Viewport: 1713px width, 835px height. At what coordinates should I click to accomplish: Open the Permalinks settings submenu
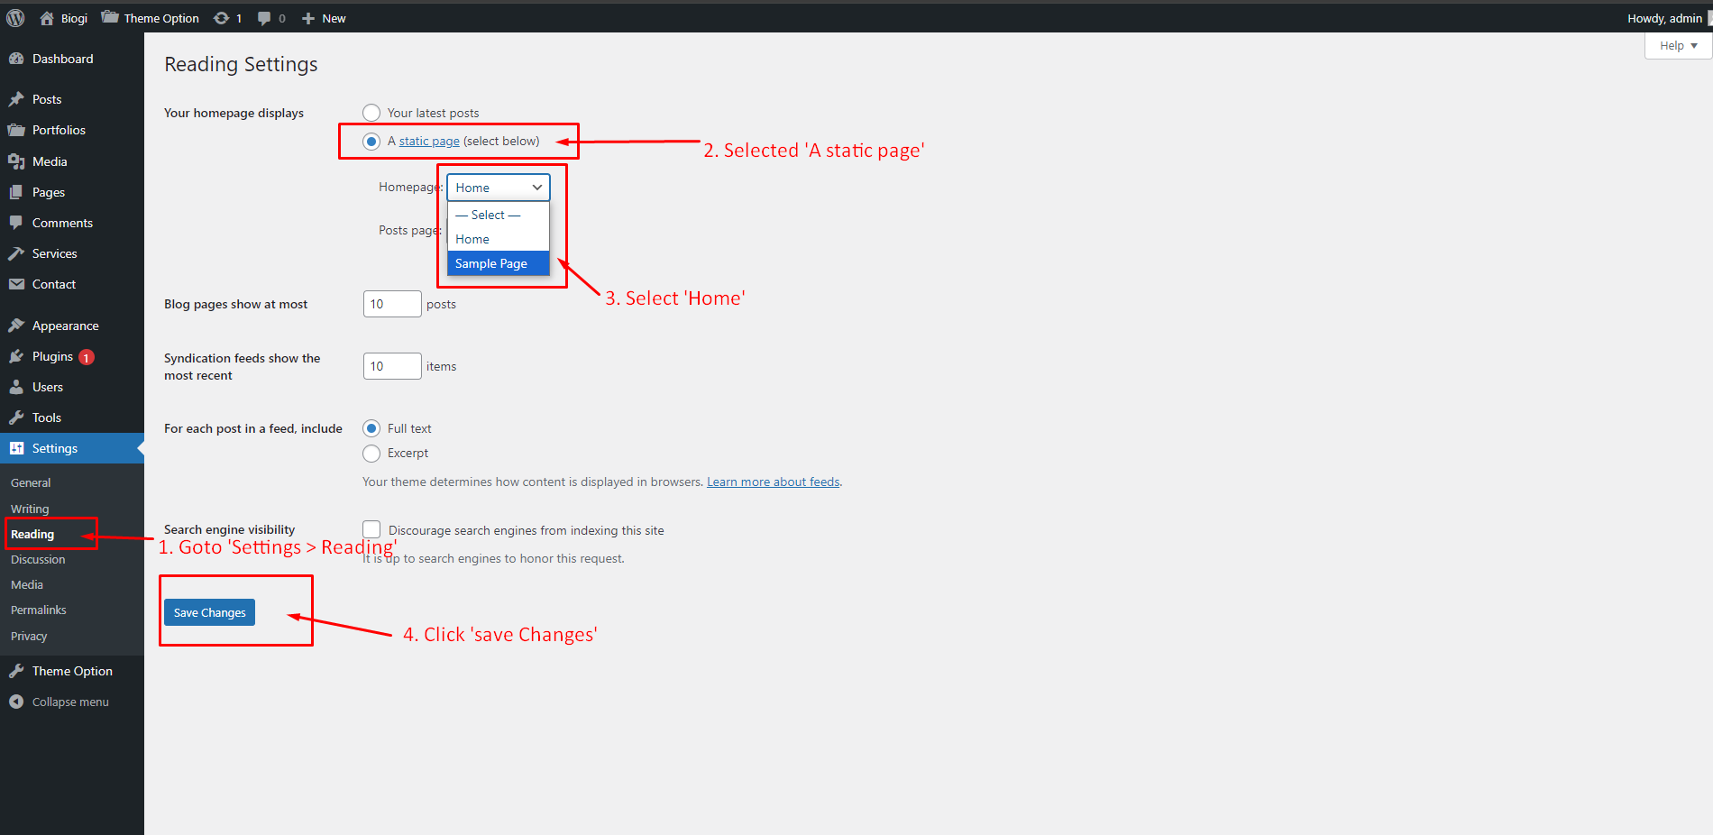tap(39, 610)
